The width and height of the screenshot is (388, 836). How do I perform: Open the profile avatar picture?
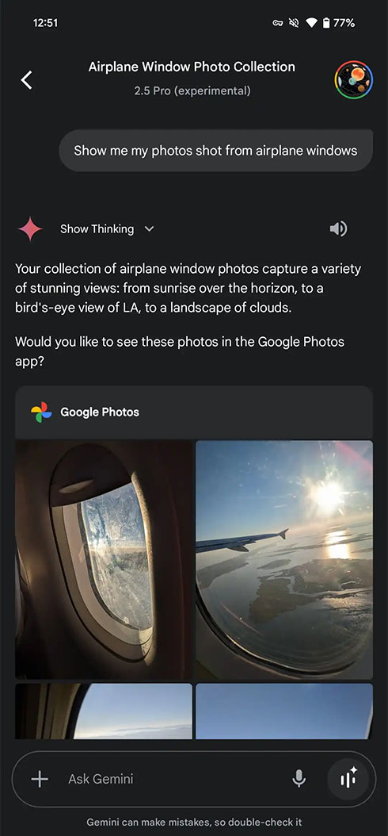pyautogui.click(x=353, y=80)
